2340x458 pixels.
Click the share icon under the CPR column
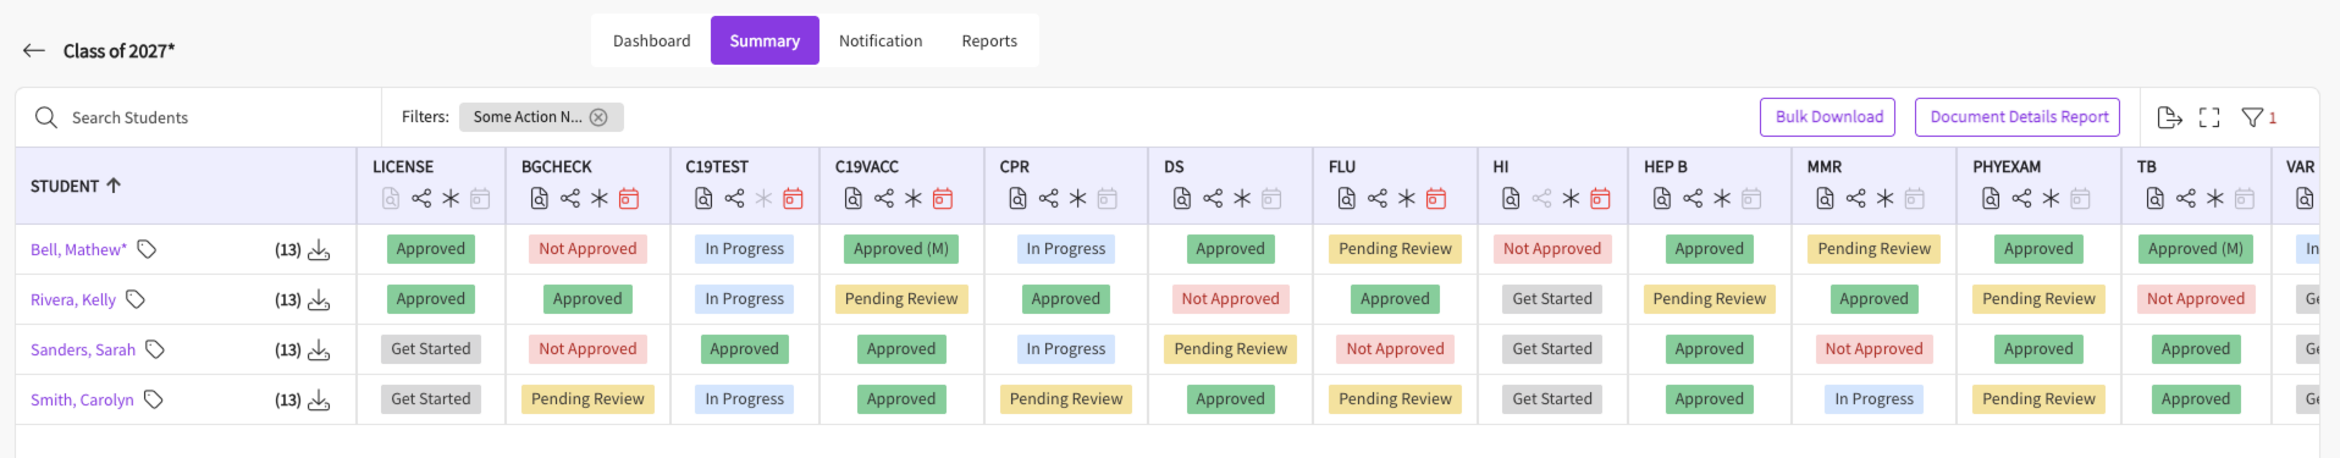point(1048,198)
